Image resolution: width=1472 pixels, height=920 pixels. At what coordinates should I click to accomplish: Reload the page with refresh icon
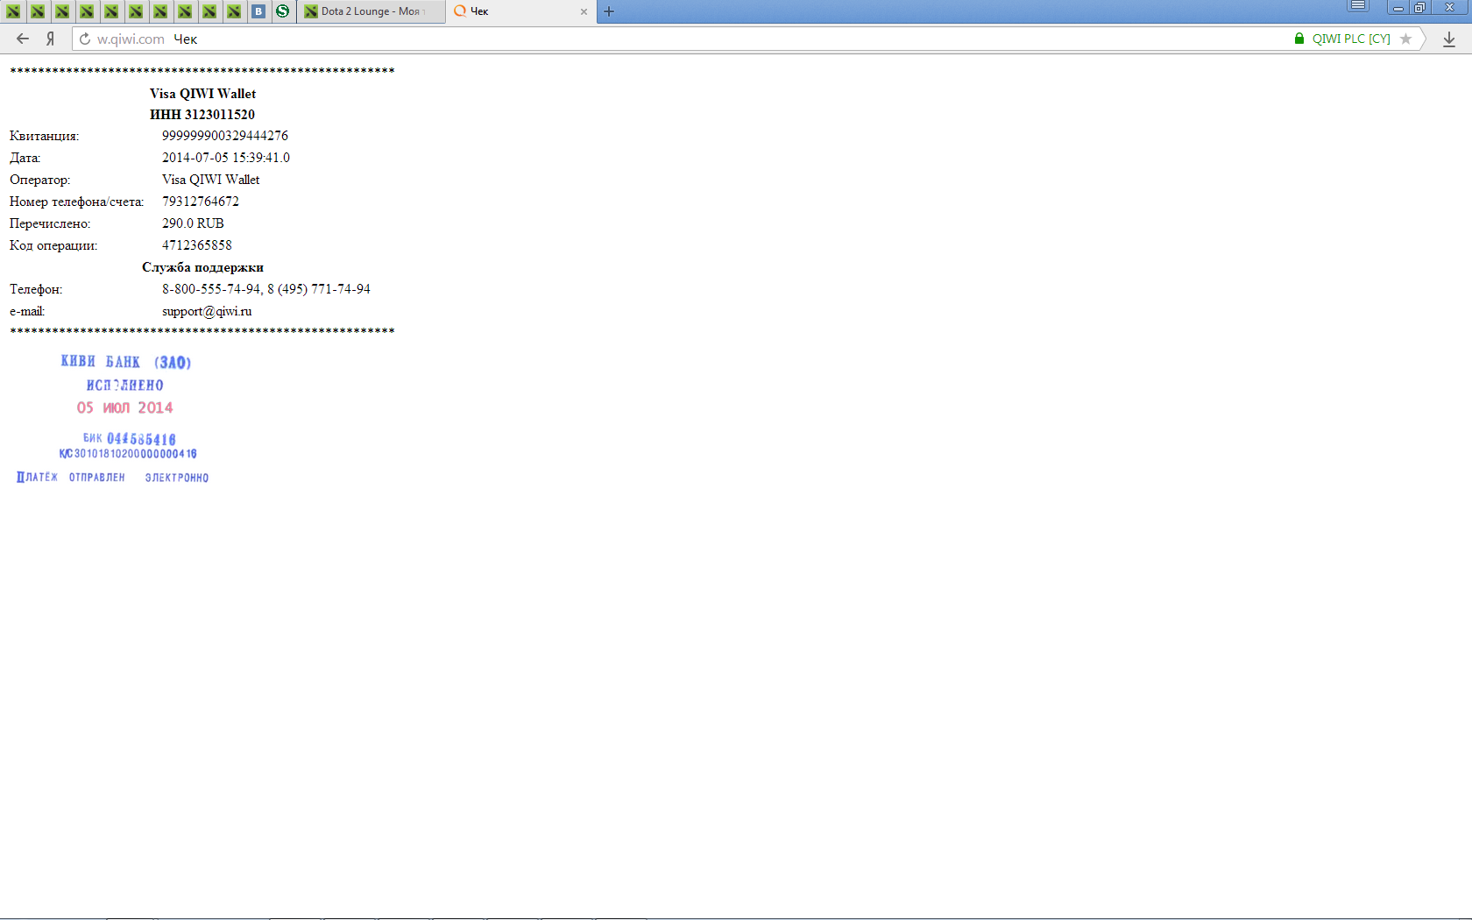[x=85, y=39]
